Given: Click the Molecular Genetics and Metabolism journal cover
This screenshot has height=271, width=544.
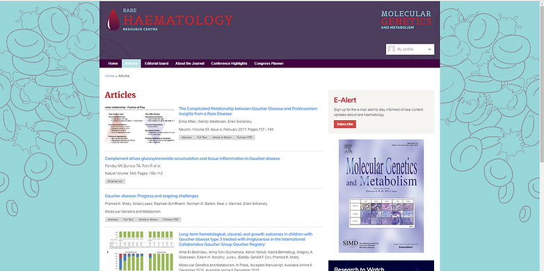Looking at the screenshot, I should coord(381,196).
